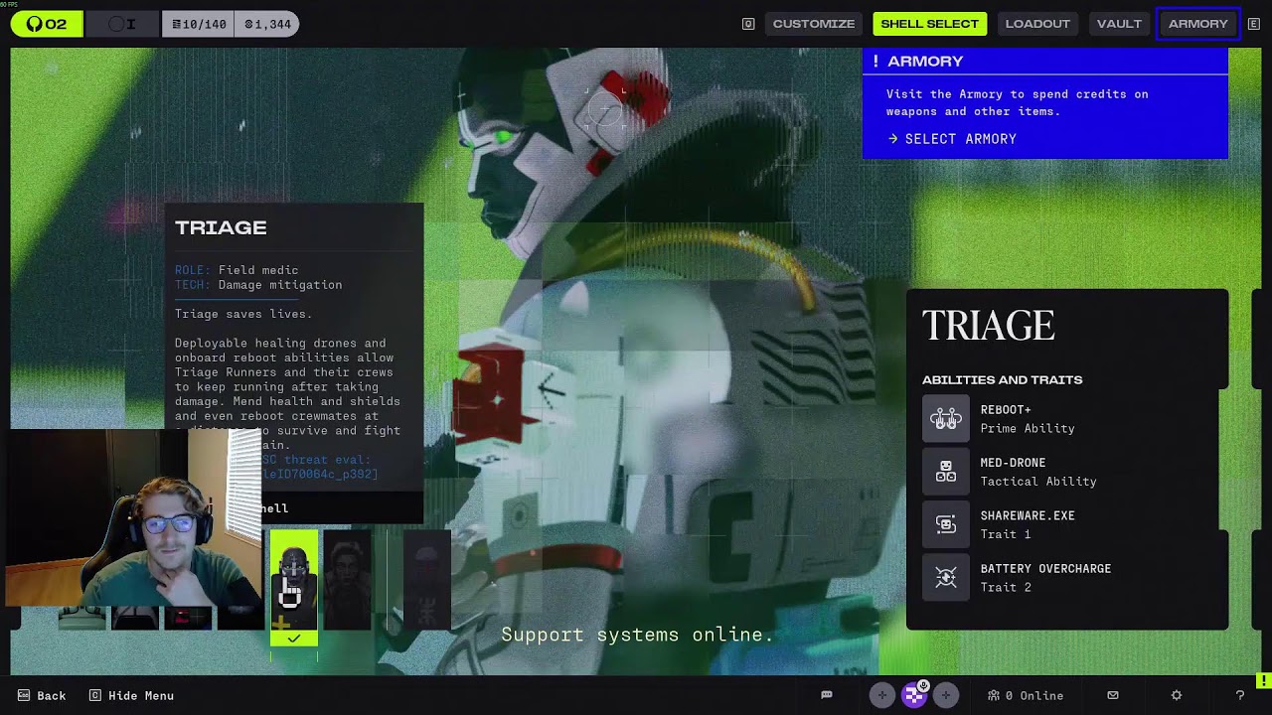
Task: Click the 'Support systems online.' subtitle
Action: (637, 635)
